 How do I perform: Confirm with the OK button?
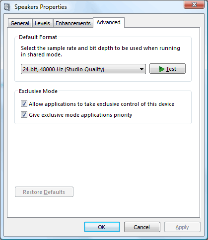(x=102, y=227)
